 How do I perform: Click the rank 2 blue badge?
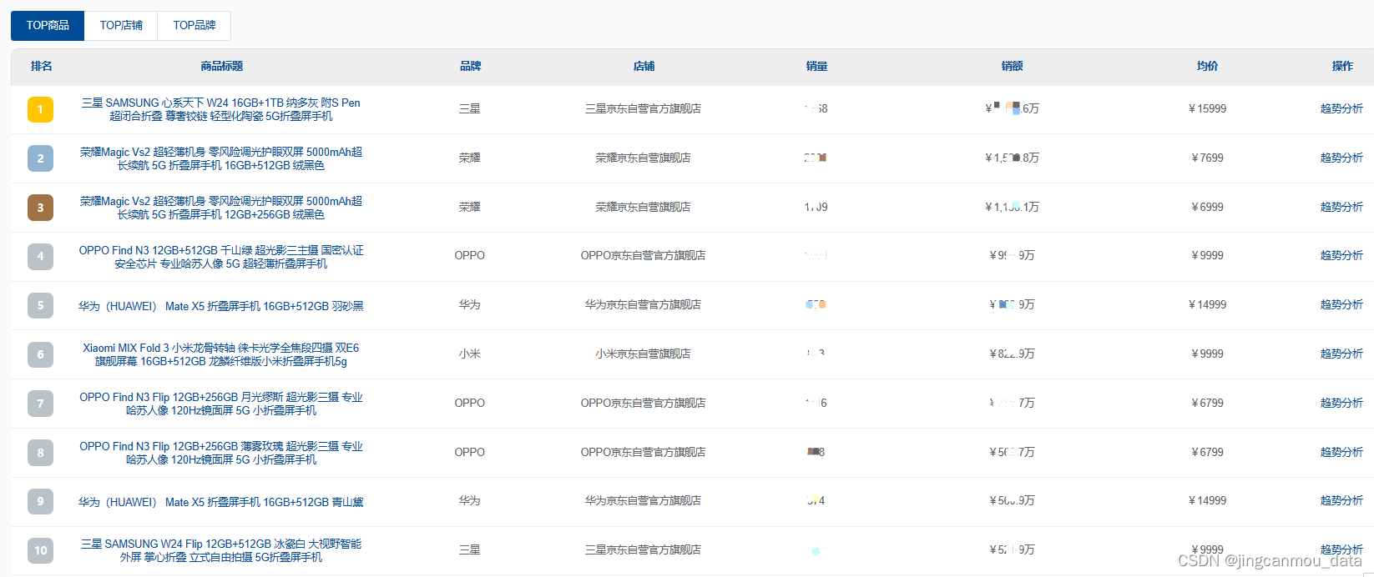coord(40,158)
